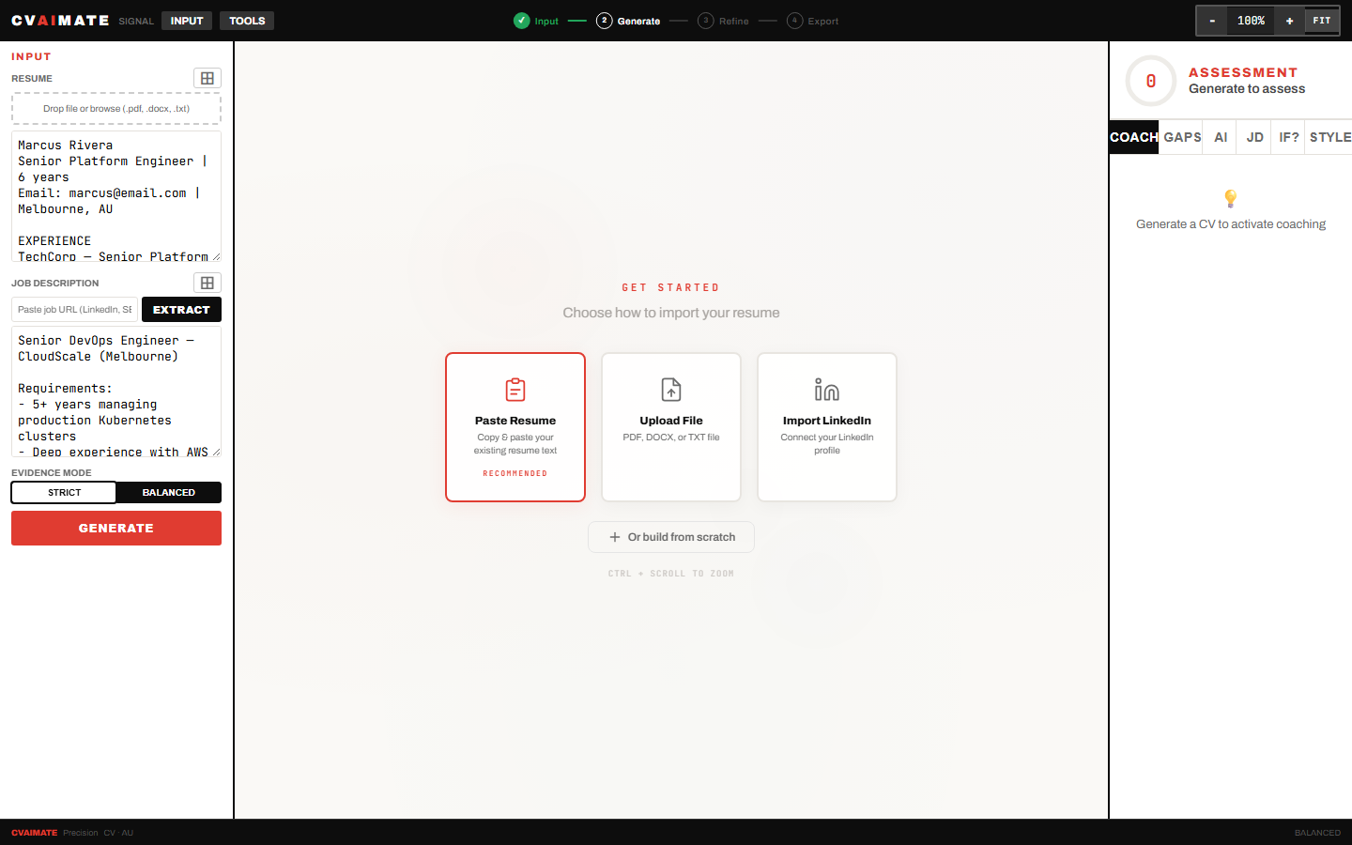Select Balanced evidence mode
The width and height of the screenshot is (1352, 845).
tap(169, 492)
